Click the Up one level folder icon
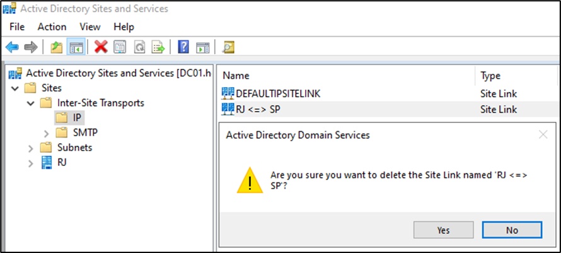 click(x=57, y=47)
